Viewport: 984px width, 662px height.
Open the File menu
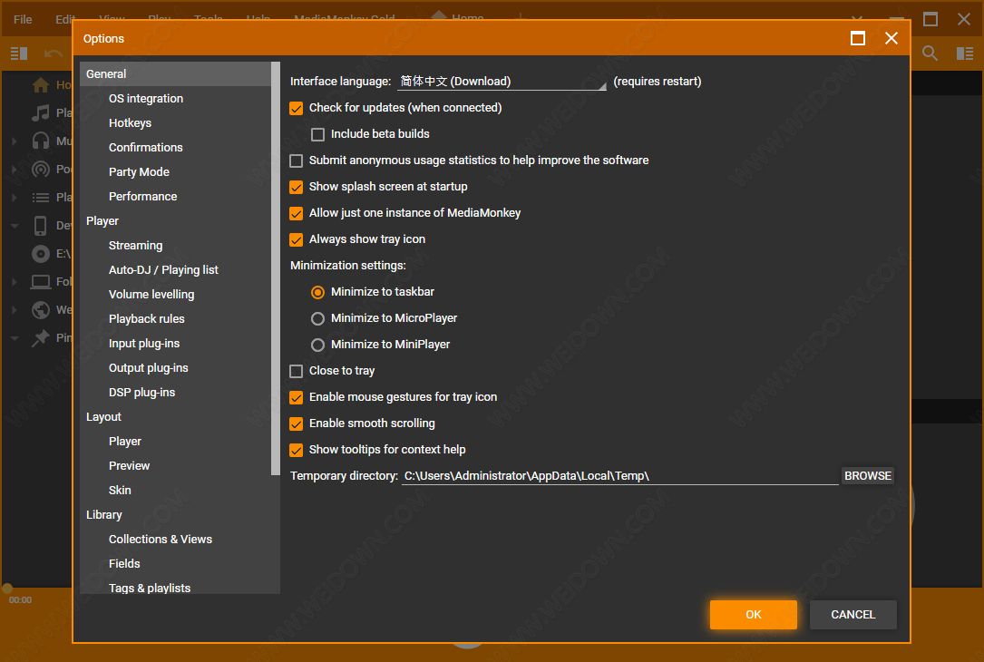(x=23, y=19)
